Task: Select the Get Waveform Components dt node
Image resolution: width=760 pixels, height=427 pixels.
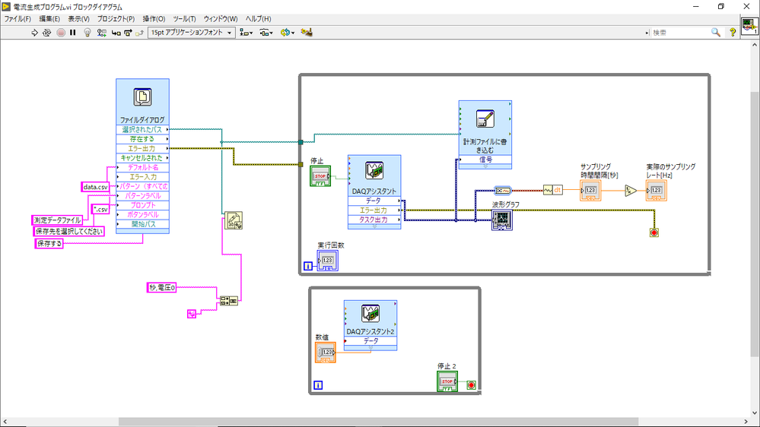Action: click(x=552, y=190)
